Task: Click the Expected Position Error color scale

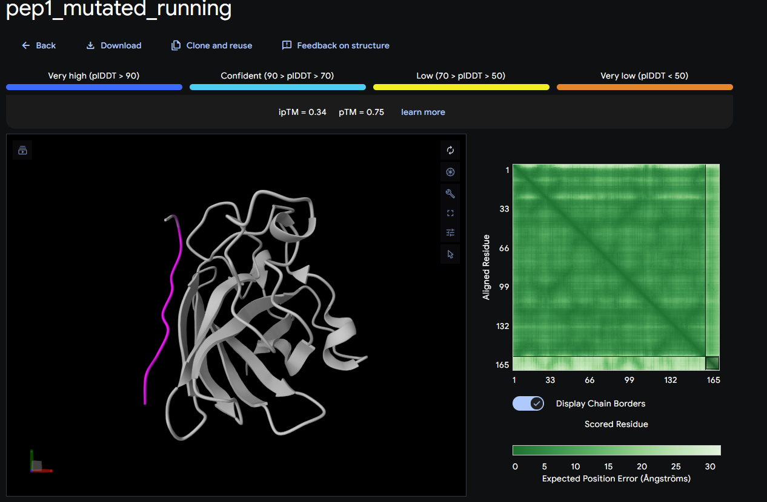Action: pos(617,450)
